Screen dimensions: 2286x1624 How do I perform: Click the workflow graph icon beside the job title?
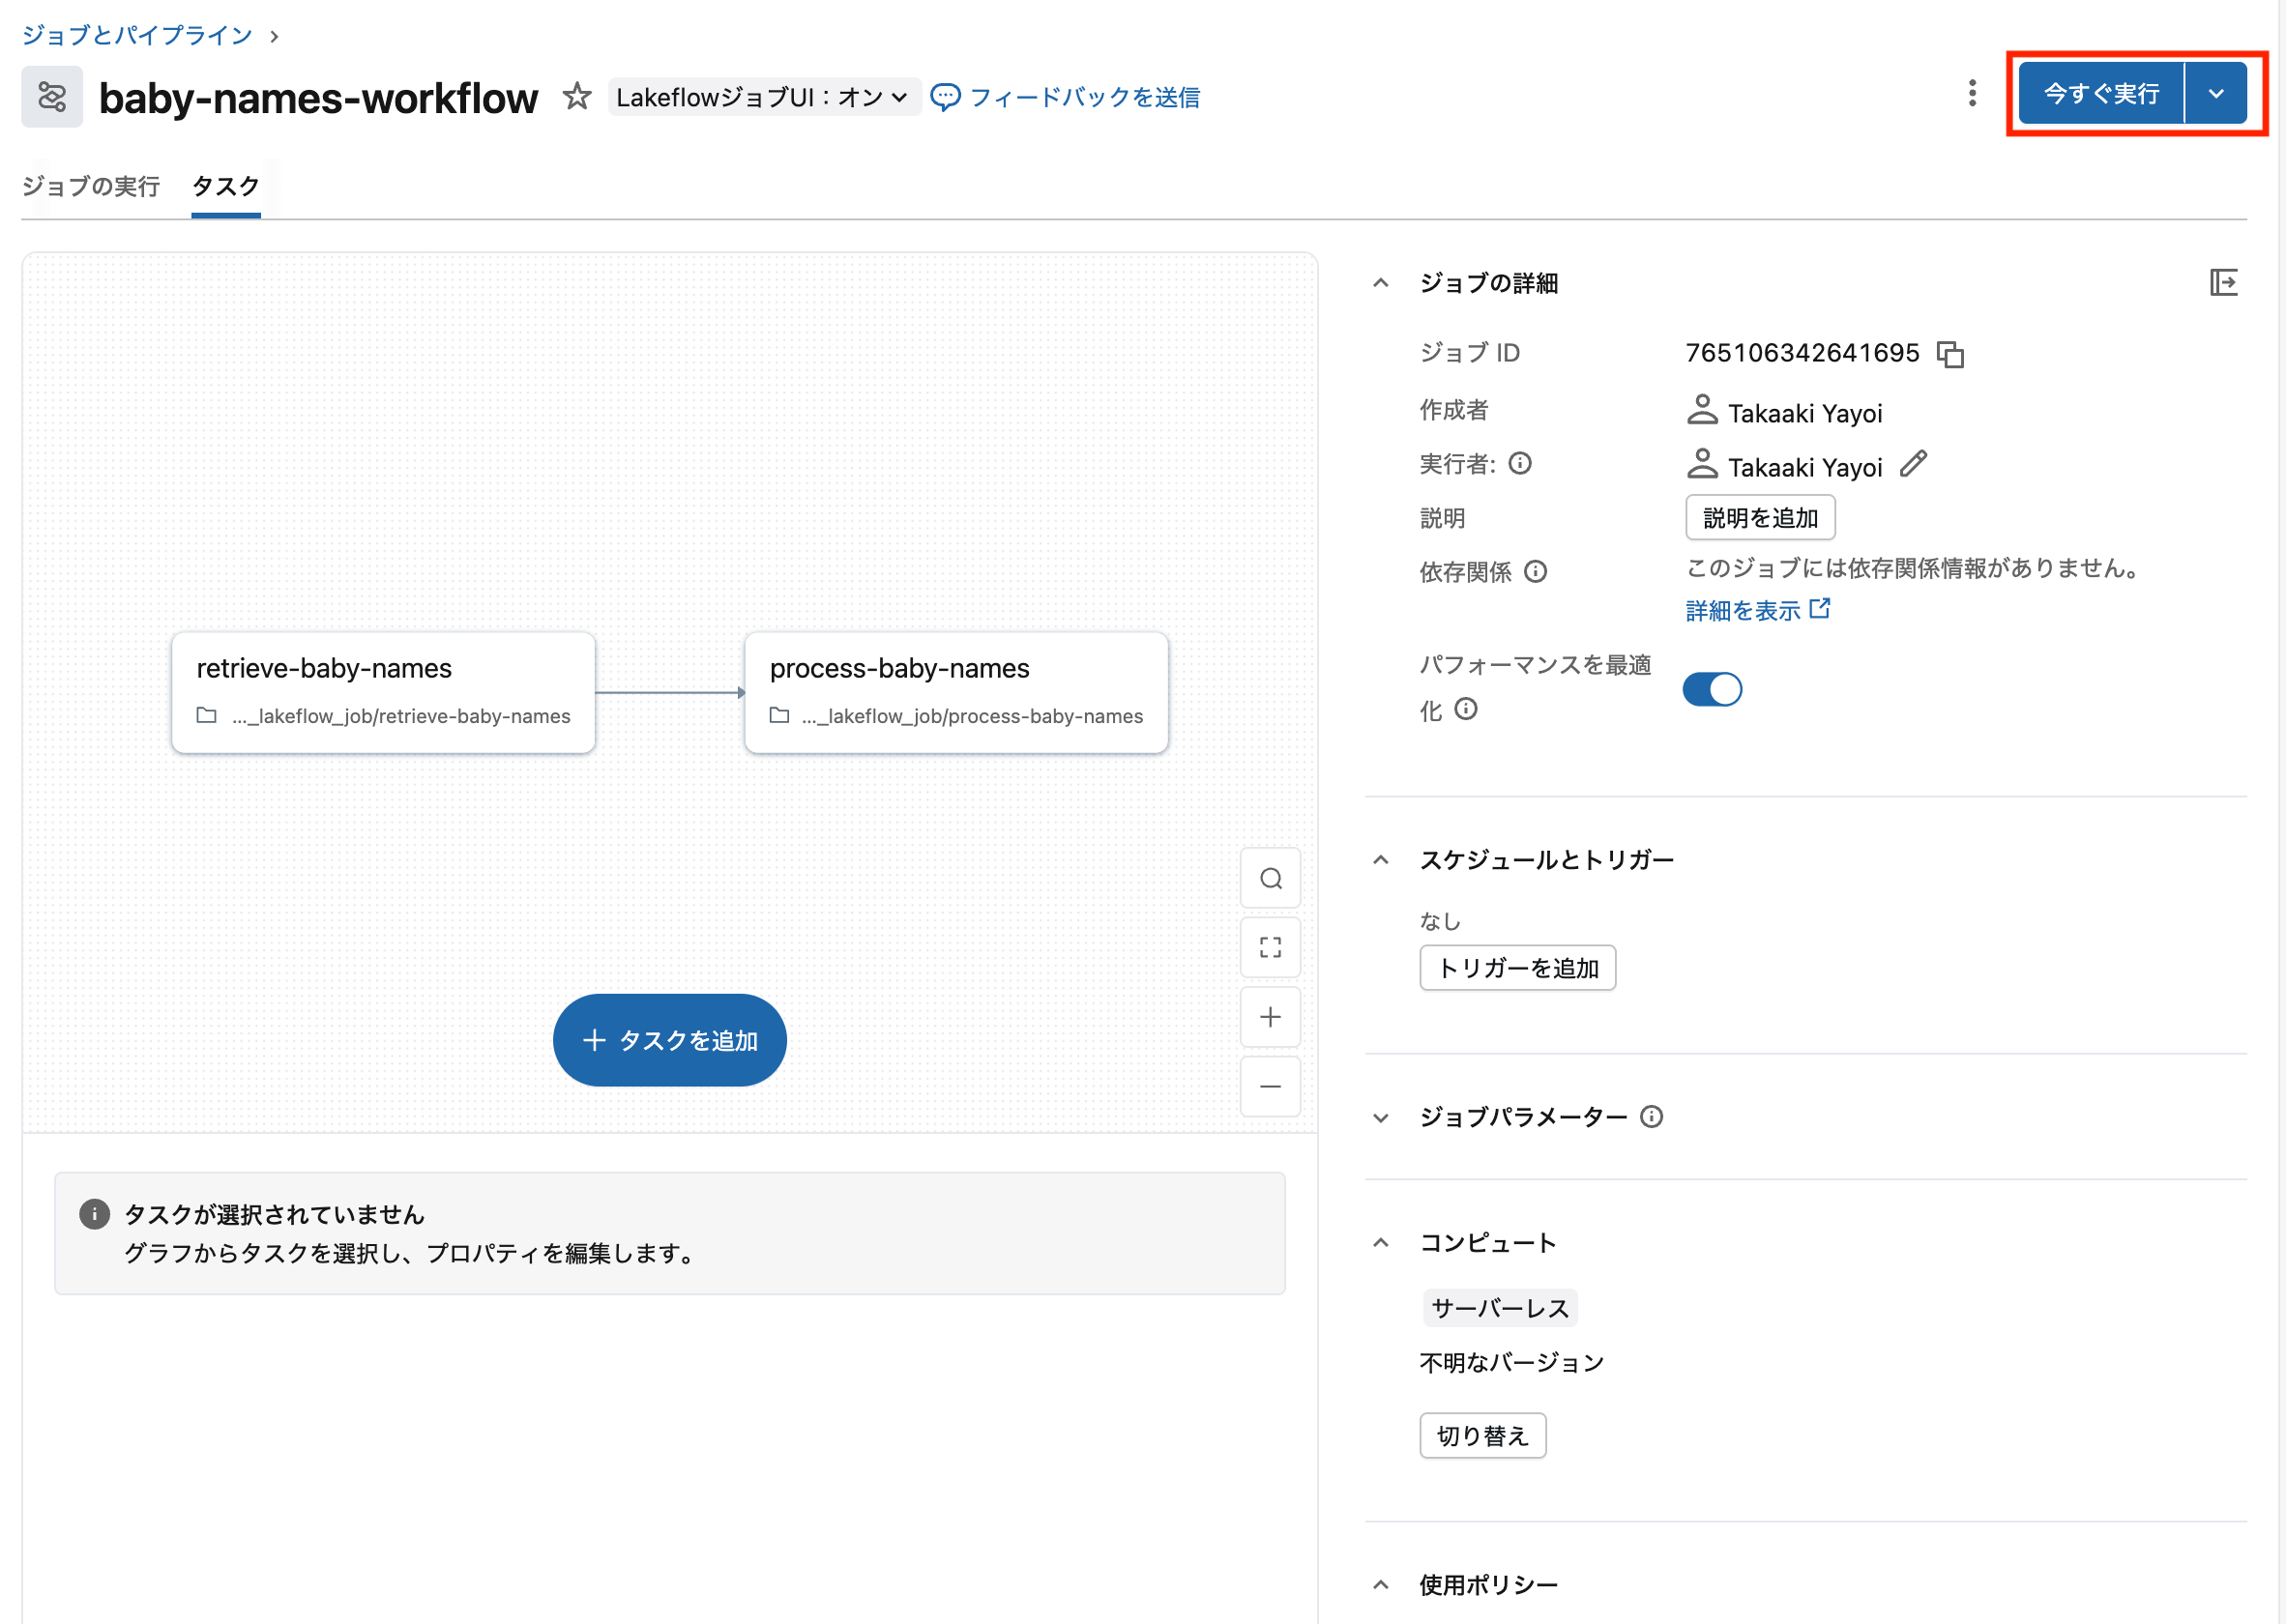[52, 96]
